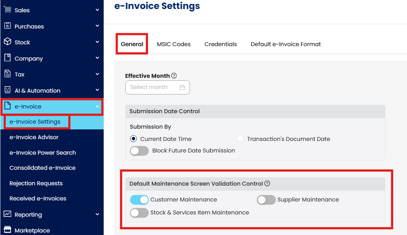Click the AI & Automation robot icon
The width and height of the screenshot is (407, 235).
pyautogui.click(x=7, y=90)
